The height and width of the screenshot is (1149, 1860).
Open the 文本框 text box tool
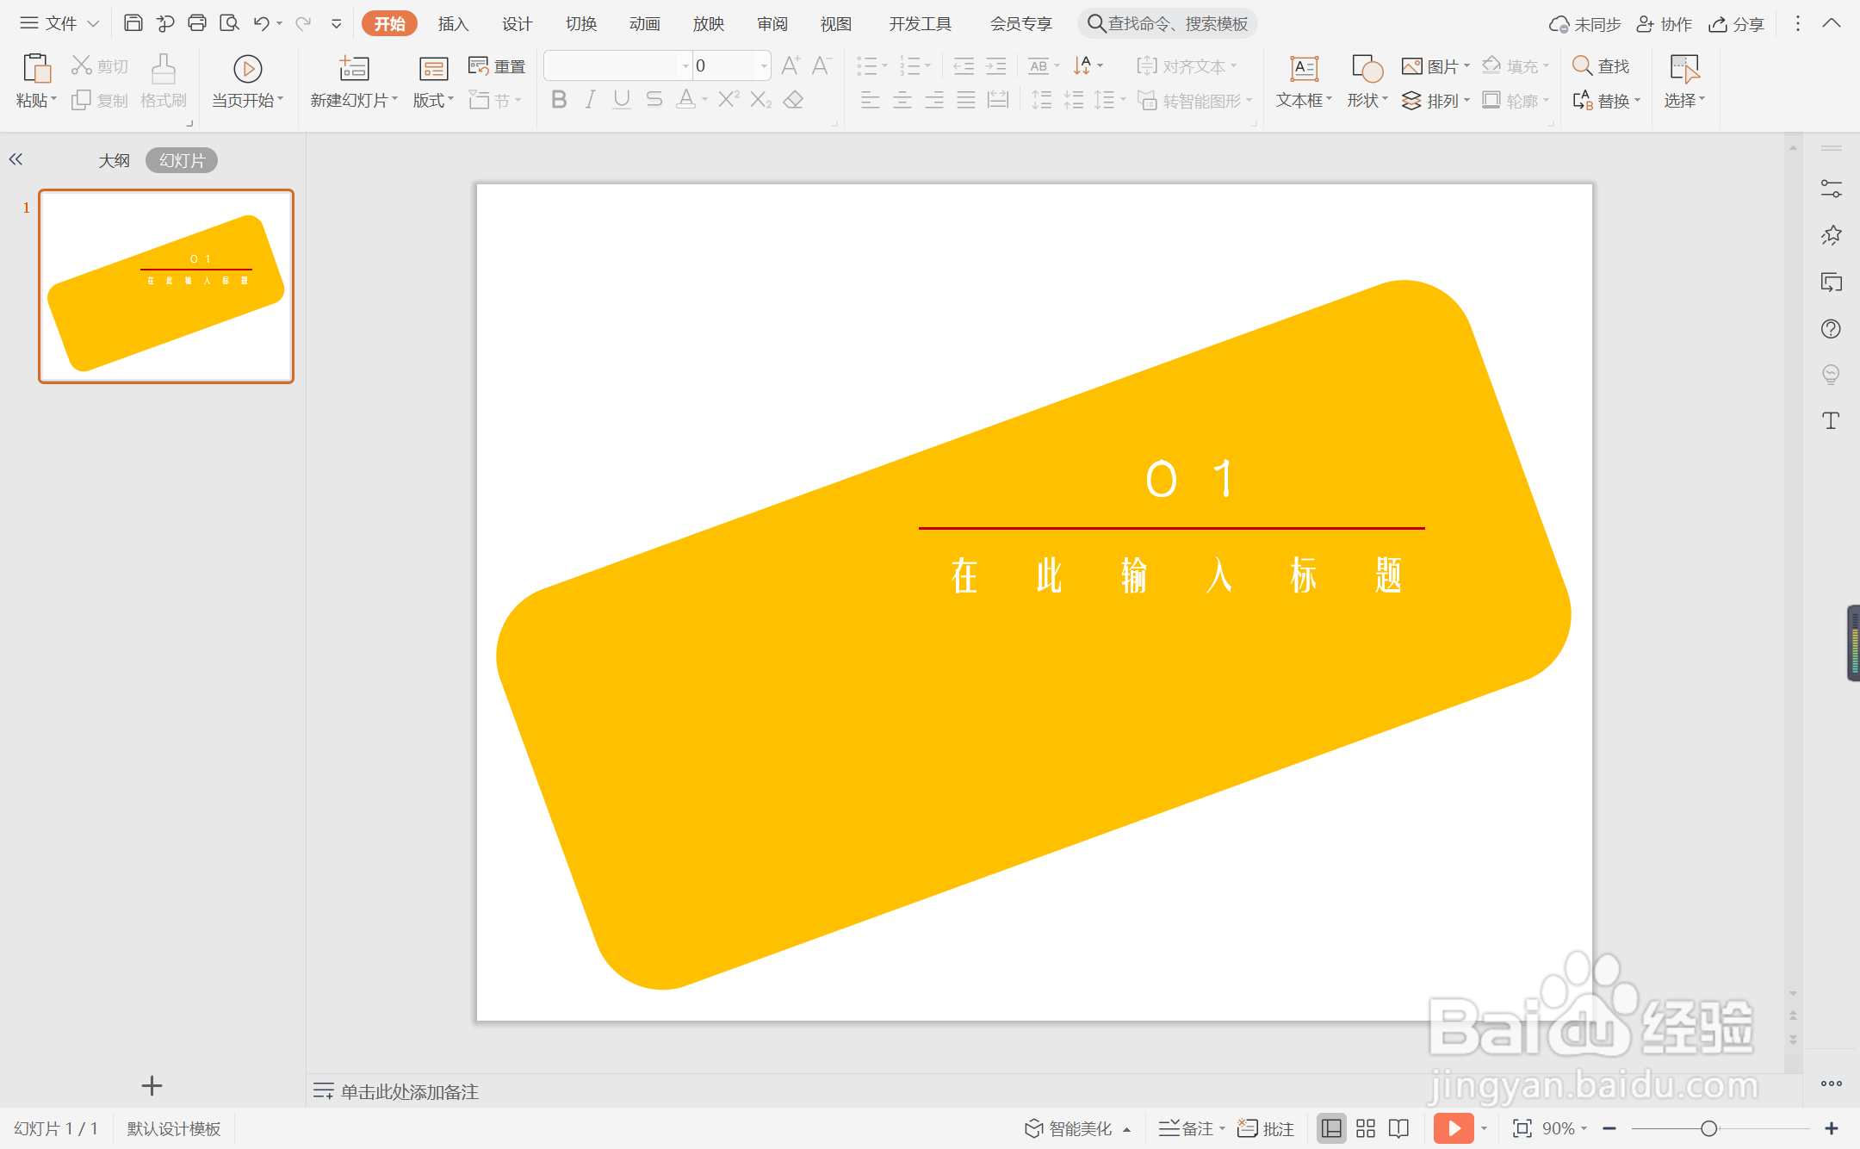[x=1302, y=80]
